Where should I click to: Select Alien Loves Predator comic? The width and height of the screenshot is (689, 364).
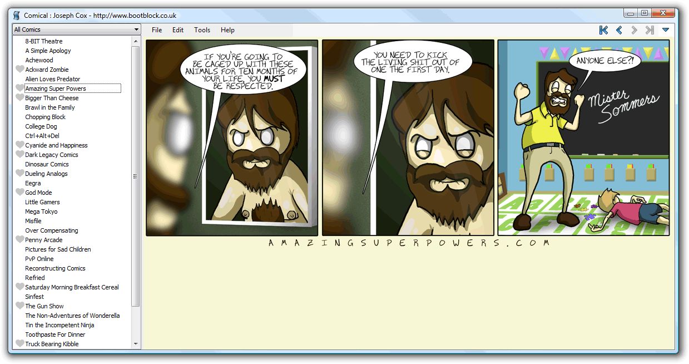[x=52, y=79]
